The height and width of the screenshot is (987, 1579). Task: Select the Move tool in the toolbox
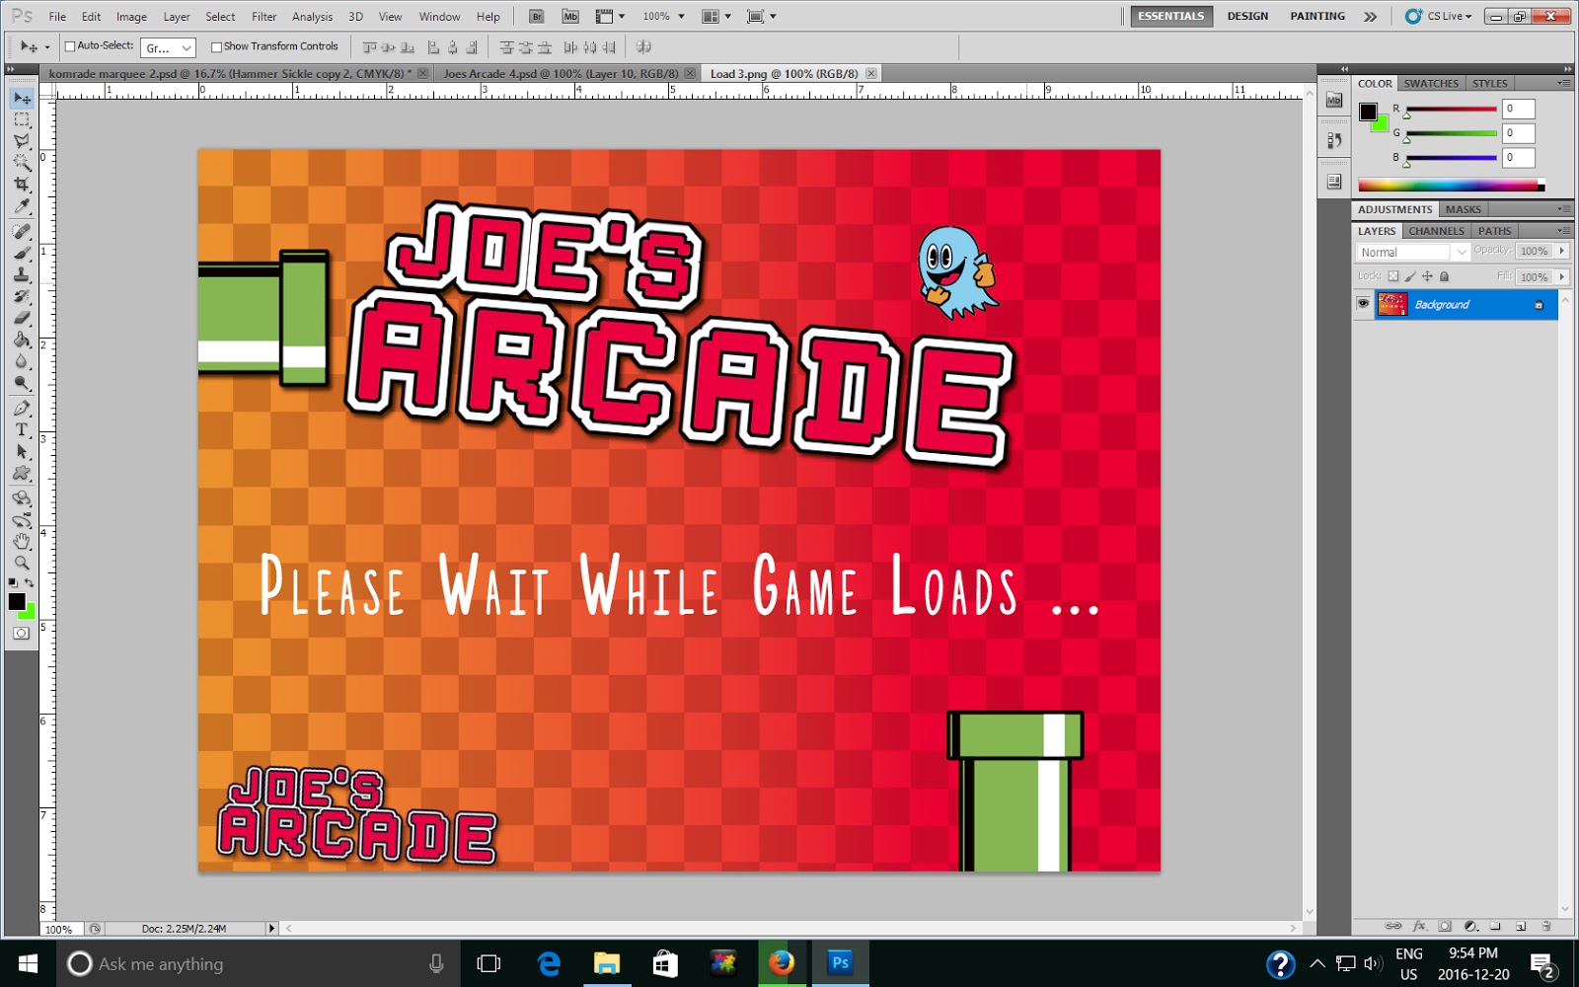click(x=22, y=99)
